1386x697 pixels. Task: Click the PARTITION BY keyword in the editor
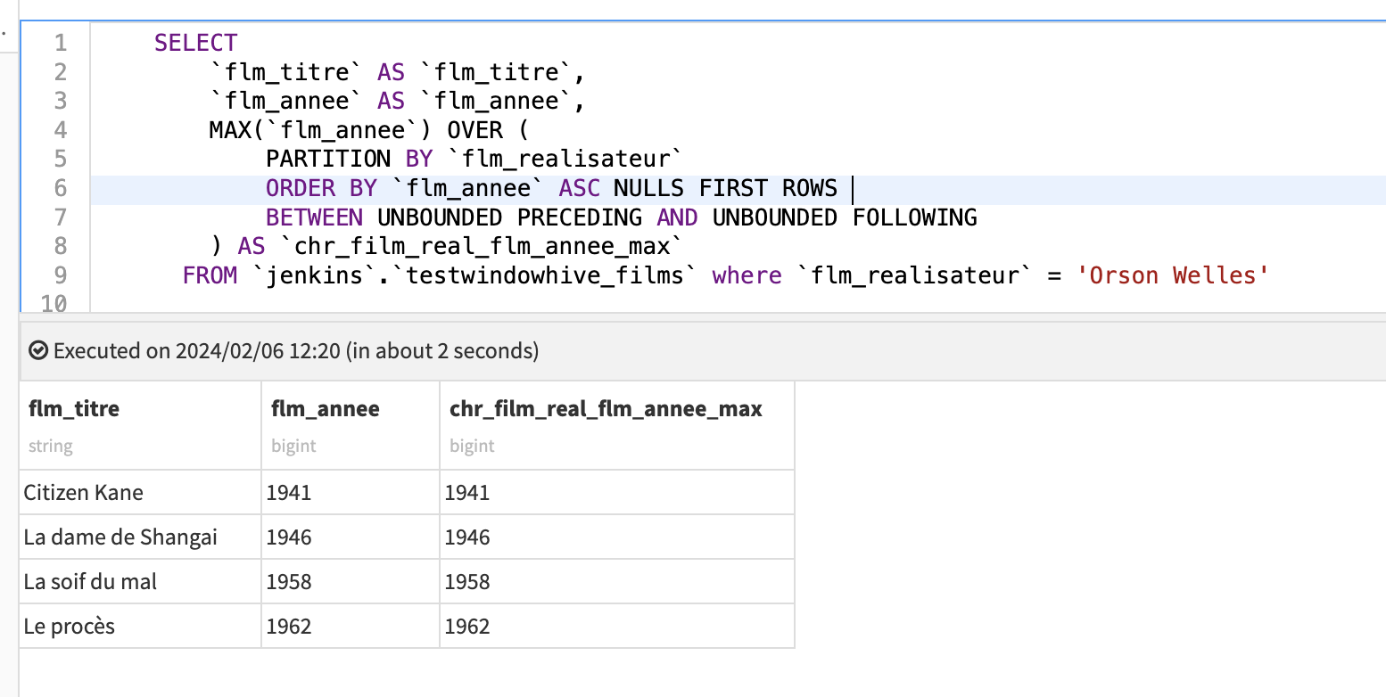[349, 160]
